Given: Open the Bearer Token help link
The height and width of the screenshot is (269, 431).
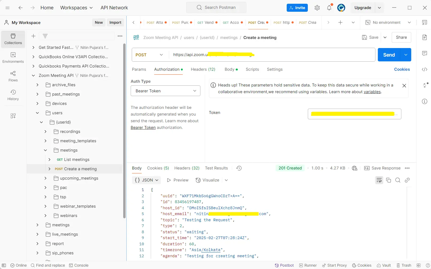Looking at the screenshot, I should coord(143,128).
